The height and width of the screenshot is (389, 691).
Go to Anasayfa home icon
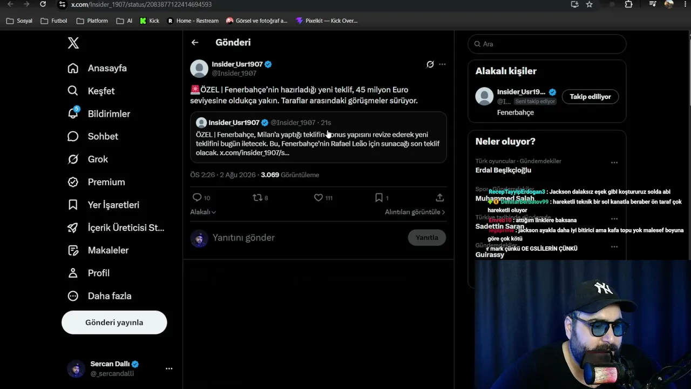[73, 68]
